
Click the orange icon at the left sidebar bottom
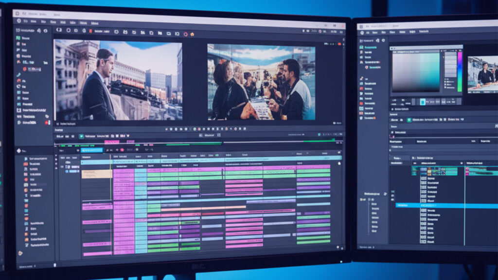click(x=20, y=253)
